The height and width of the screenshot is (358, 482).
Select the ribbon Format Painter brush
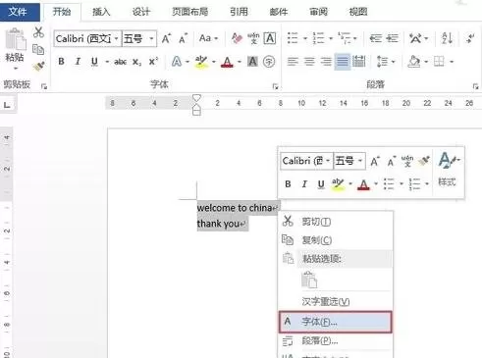click(38, 67)
